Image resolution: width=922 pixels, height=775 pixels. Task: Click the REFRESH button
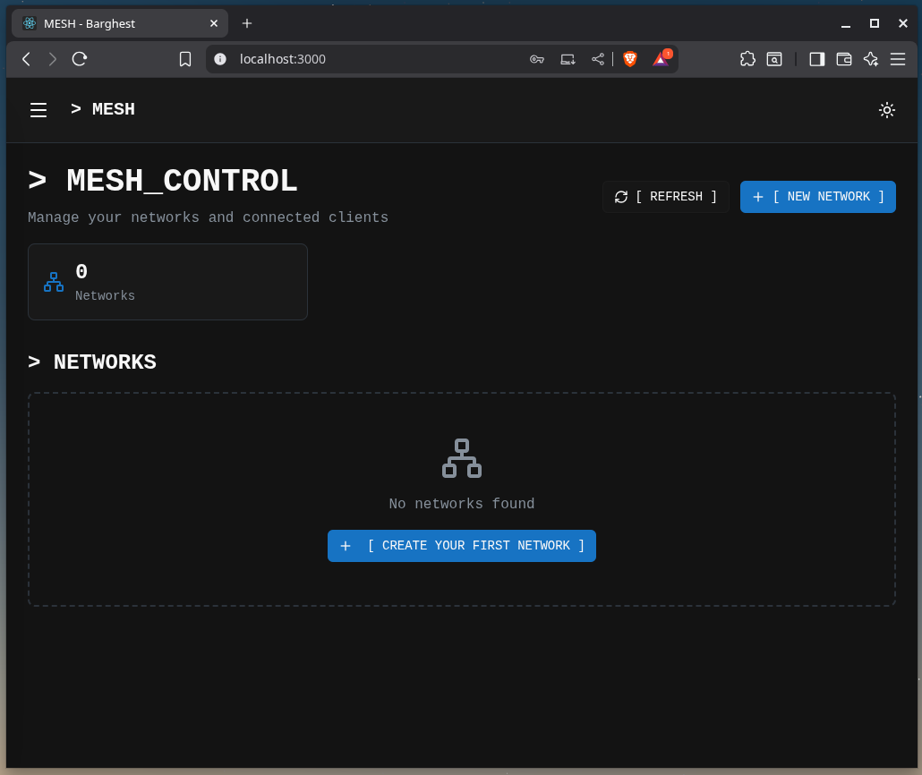pyautogui.click(x=665, y=197)
